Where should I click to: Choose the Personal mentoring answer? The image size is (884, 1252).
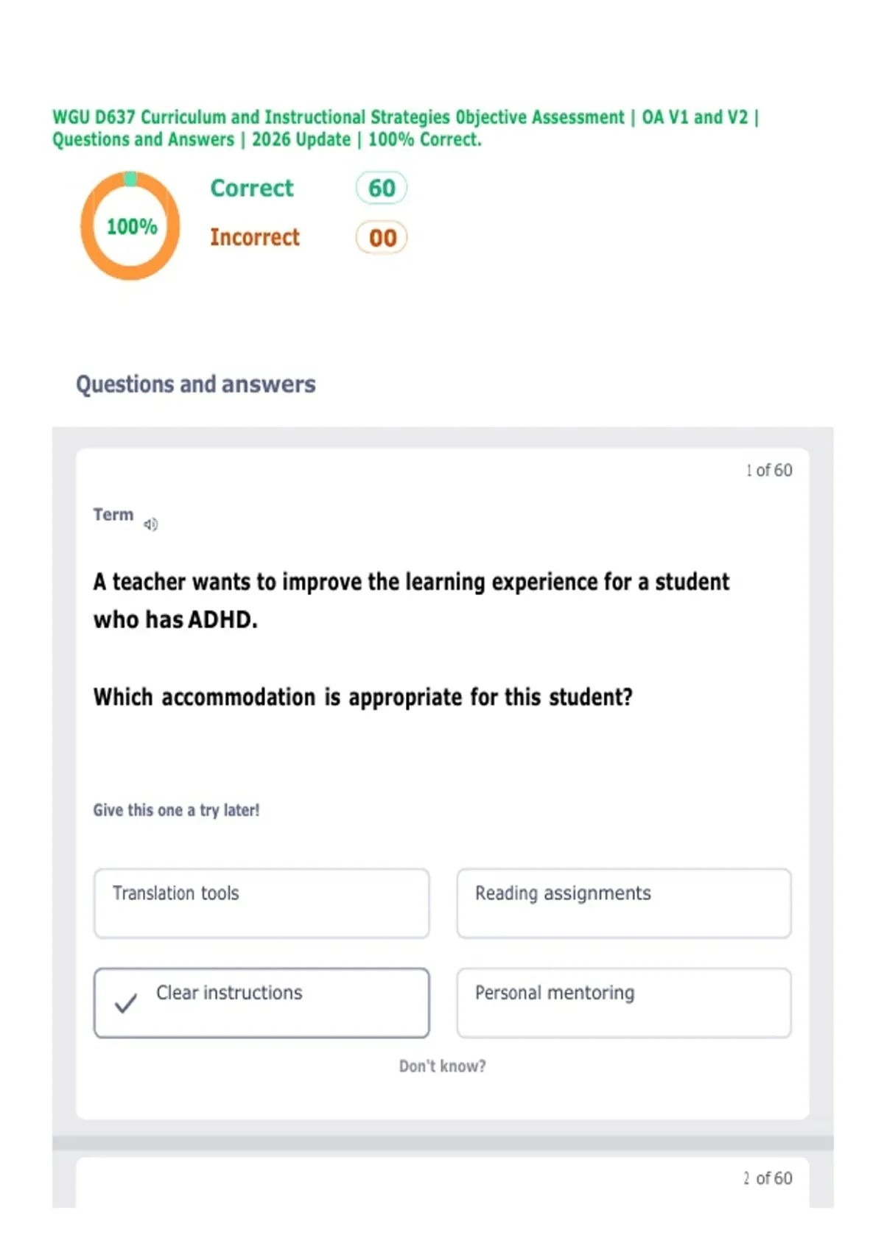coord(624,1002)
